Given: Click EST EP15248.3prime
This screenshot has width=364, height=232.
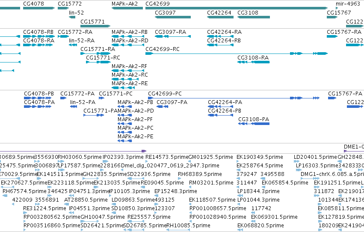Looking at the screenshot, I should [176, 192].
